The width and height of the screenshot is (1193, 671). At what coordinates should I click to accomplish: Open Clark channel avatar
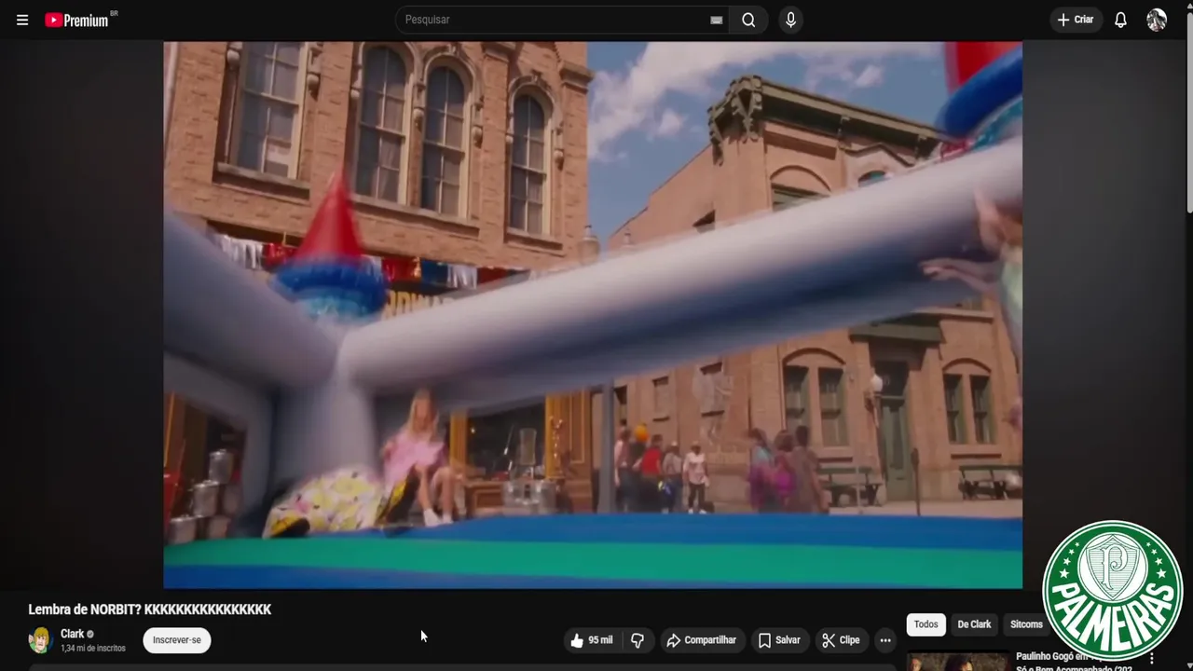coord(39,640)
